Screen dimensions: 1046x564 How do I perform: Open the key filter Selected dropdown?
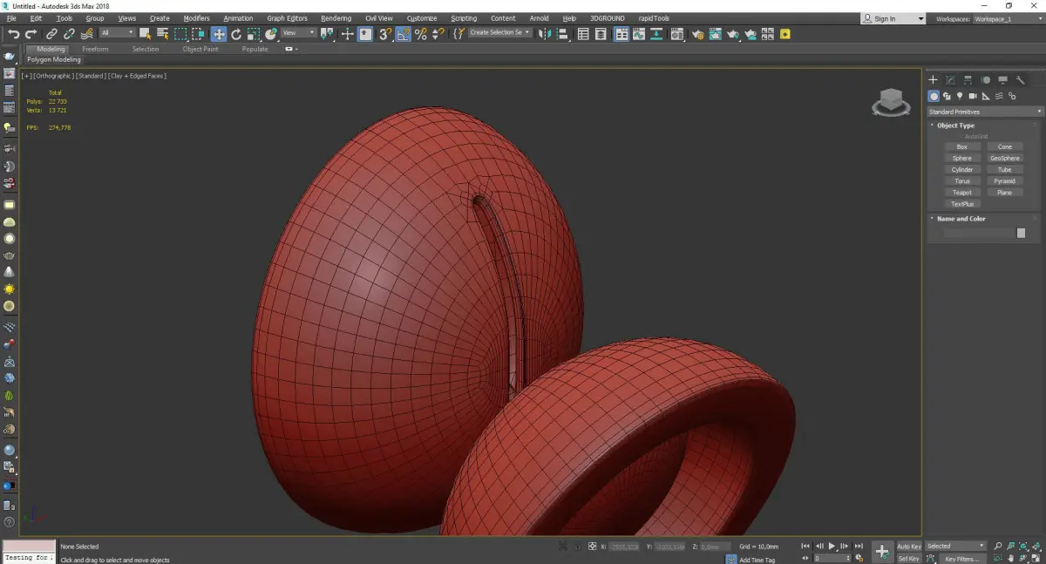[955, 547]
